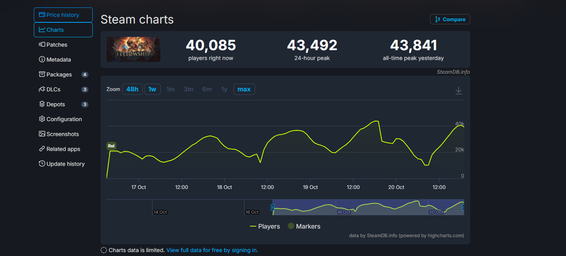This screenshot has width=566, height=256.
Task: Click the Price history card icon
Action: coord(42,15)
